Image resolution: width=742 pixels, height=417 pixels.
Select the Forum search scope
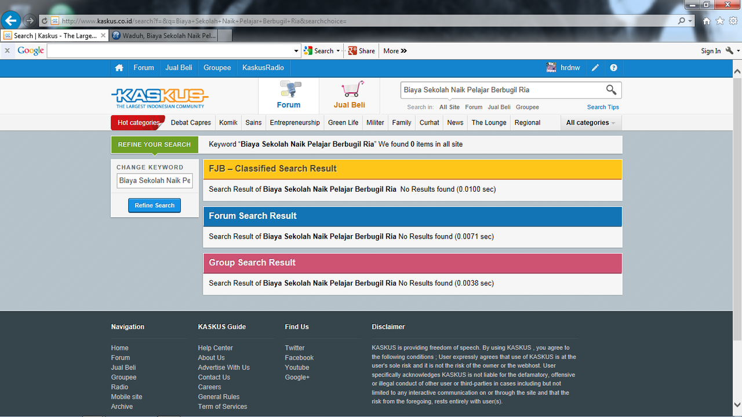click(x=474, y=107)
